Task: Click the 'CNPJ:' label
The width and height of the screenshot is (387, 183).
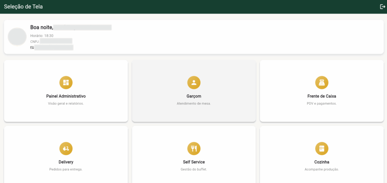Action: click(x=35, y=42)
